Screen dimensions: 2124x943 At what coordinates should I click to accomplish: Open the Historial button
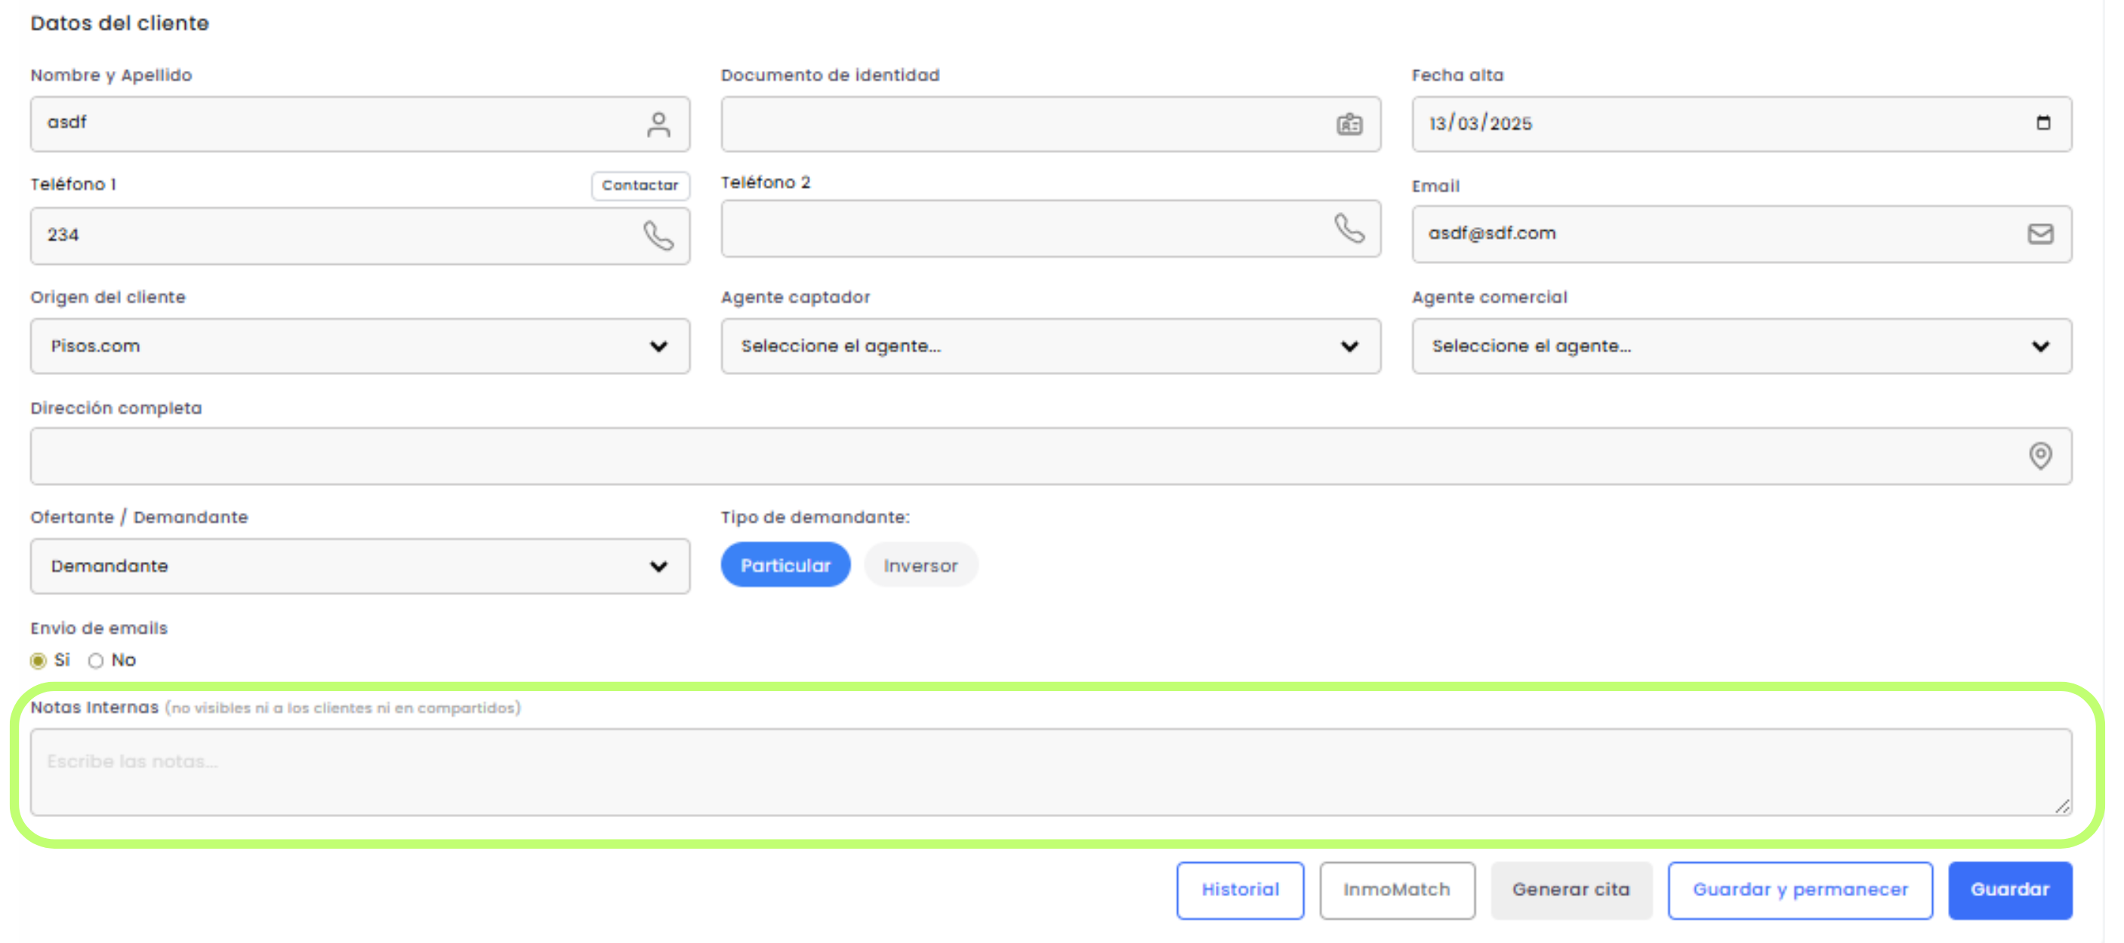point(1240,889)
